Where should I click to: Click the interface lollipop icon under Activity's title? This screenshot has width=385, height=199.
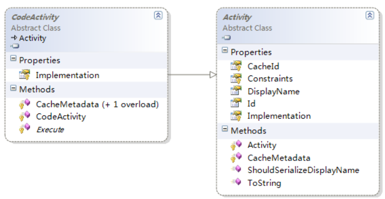[x=226, y=37]
